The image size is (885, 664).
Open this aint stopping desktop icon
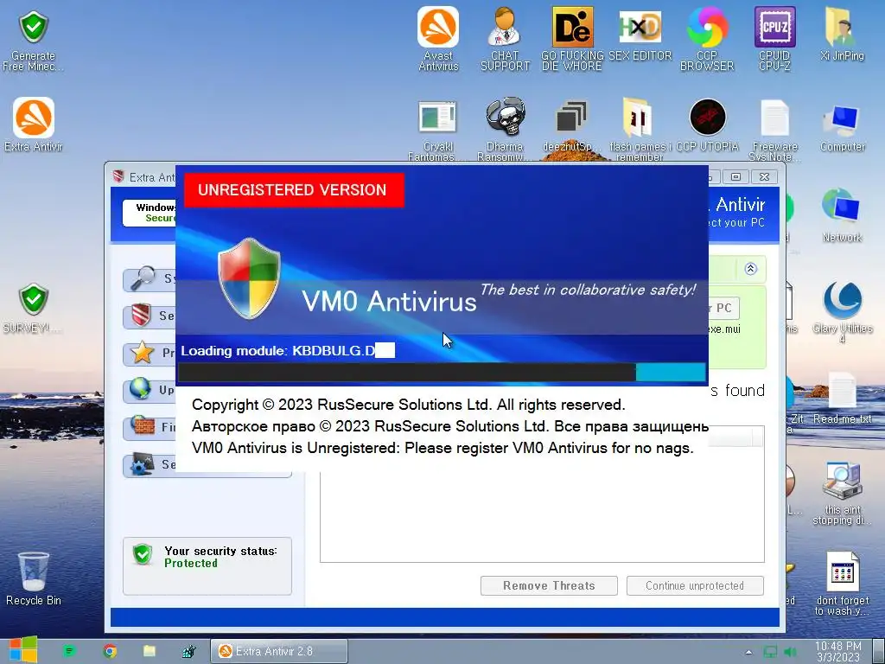(842, 494)
